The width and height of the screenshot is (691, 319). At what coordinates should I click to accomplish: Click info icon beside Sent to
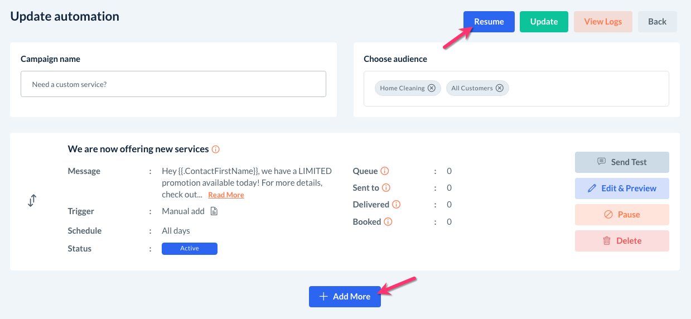pos(386,188)
